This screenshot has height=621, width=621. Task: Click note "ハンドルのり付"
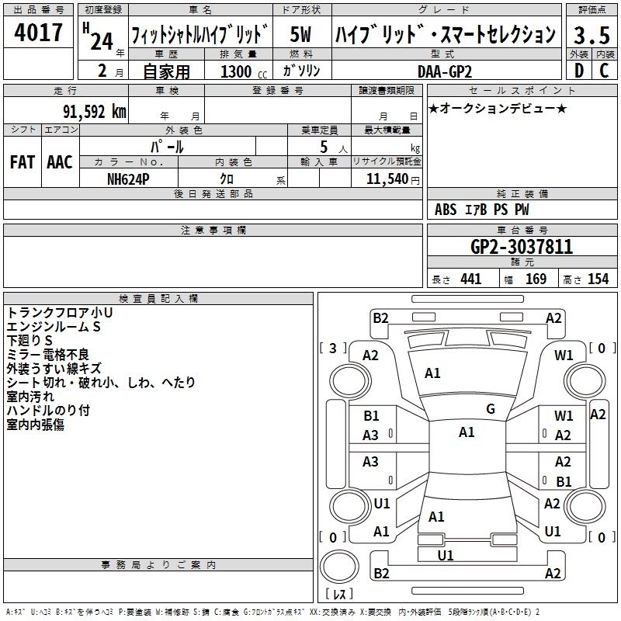pos(48,411)
